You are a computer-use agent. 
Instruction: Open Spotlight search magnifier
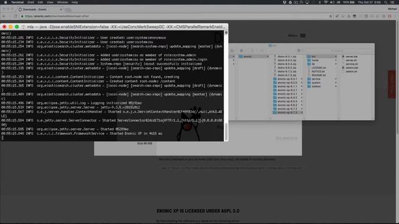tap(386, 2)
